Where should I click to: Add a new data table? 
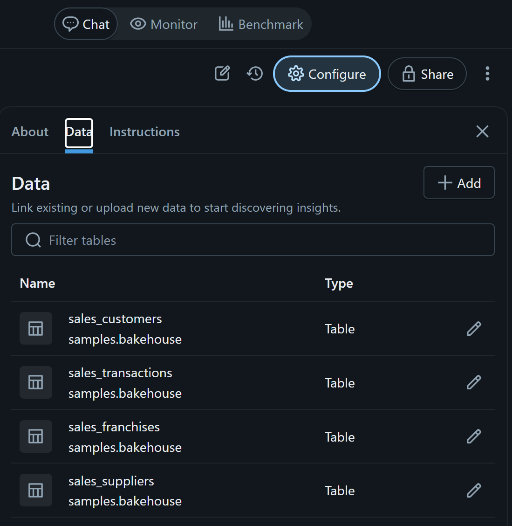click(459, 183)
